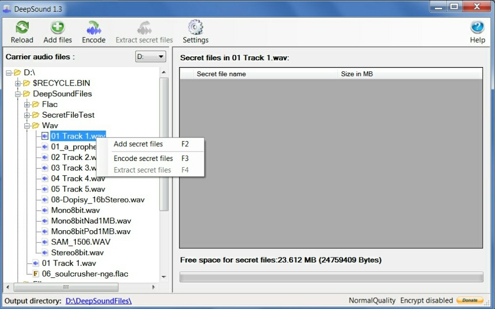Click the free space progress bar
The width and height of the screenshot is (495, 309).
point(331,277)
